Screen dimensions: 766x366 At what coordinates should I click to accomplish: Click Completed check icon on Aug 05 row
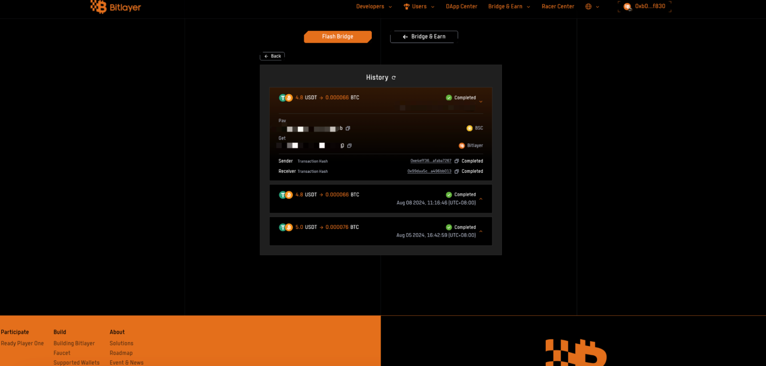(x=449, y=227)
